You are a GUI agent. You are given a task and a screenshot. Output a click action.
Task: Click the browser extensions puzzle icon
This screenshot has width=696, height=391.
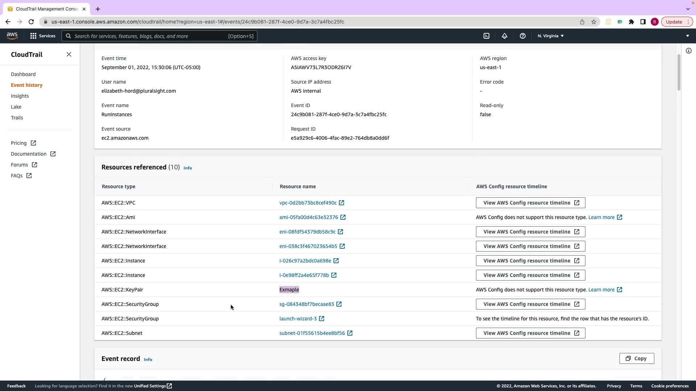(x=631, y=22)
